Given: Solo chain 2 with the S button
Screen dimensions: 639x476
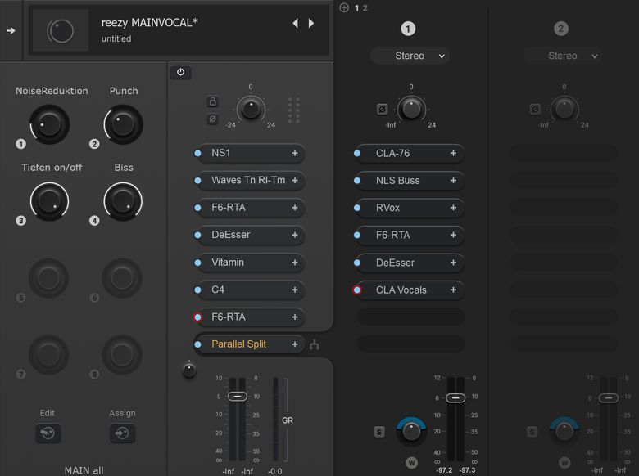Looking at the screenshot, I should coord(532,432).
